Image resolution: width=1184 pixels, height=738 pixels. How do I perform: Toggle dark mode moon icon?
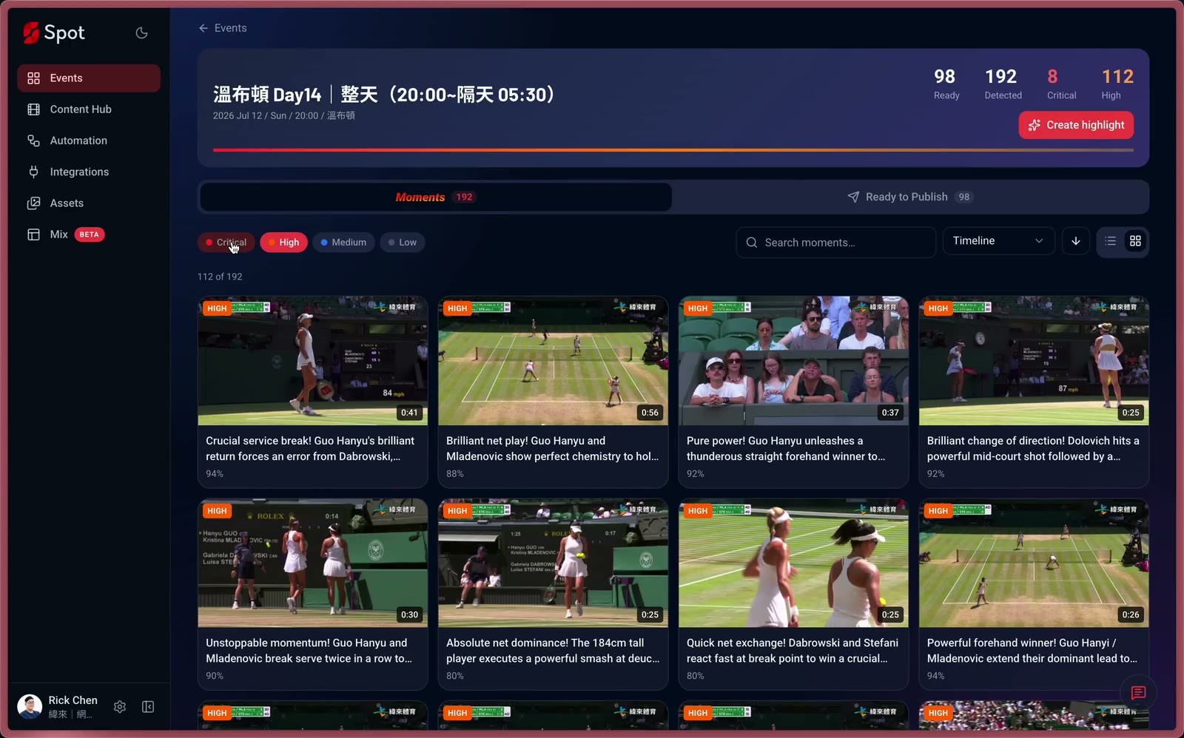point(141,33)
